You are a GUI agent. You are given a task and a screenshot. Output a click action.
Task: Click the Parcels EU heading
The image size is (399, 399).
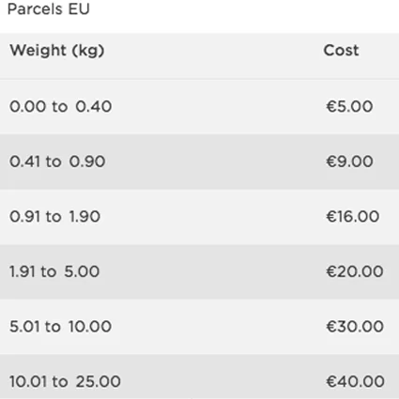point(49,8)
